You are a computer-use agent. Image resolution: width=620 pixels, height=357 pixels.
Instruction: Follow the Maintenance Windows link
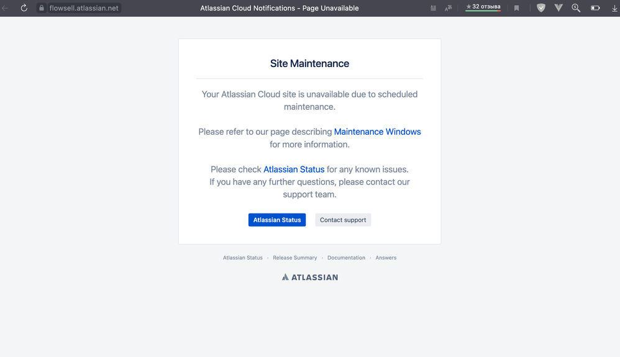point(377,132)
